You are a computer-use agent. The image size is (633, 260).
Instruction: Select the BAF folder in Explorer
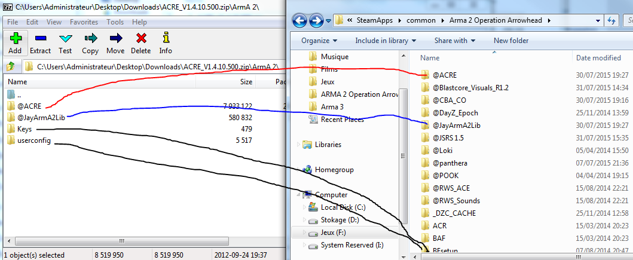pyautogui.click(x=433, y=238)
